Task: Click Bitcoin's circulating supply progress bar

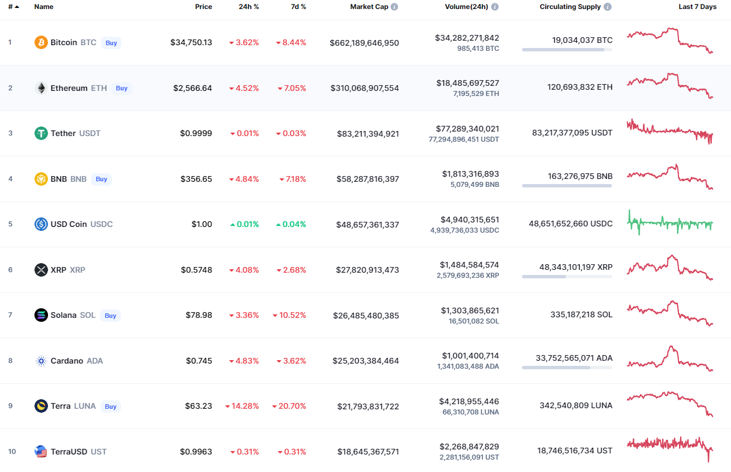Action: pyautogui.click(x=567, y=50)
